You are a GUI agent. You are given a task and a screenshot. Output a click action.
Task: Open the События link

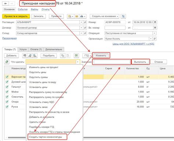[x=23, y=10]
